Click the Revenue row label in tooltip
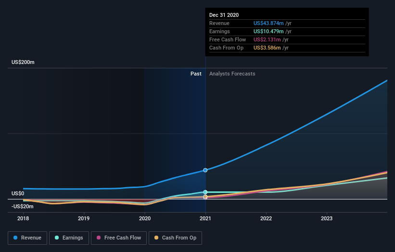Viewport: 395px width, 252px height. pyautogui.click(x=219, y=23)
